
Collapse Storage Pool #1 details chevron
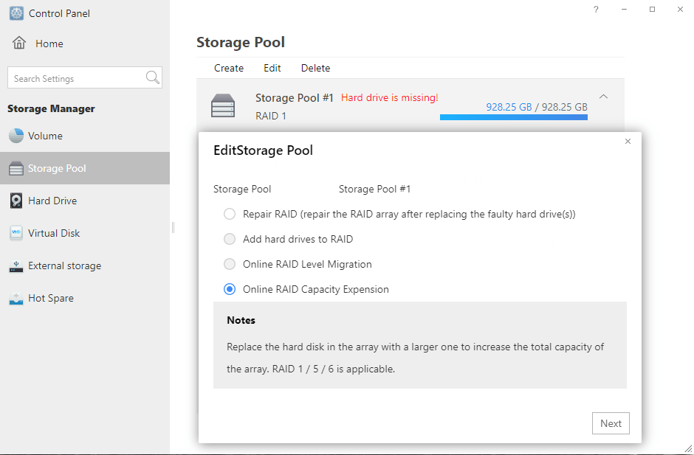[x=604, y=97]
